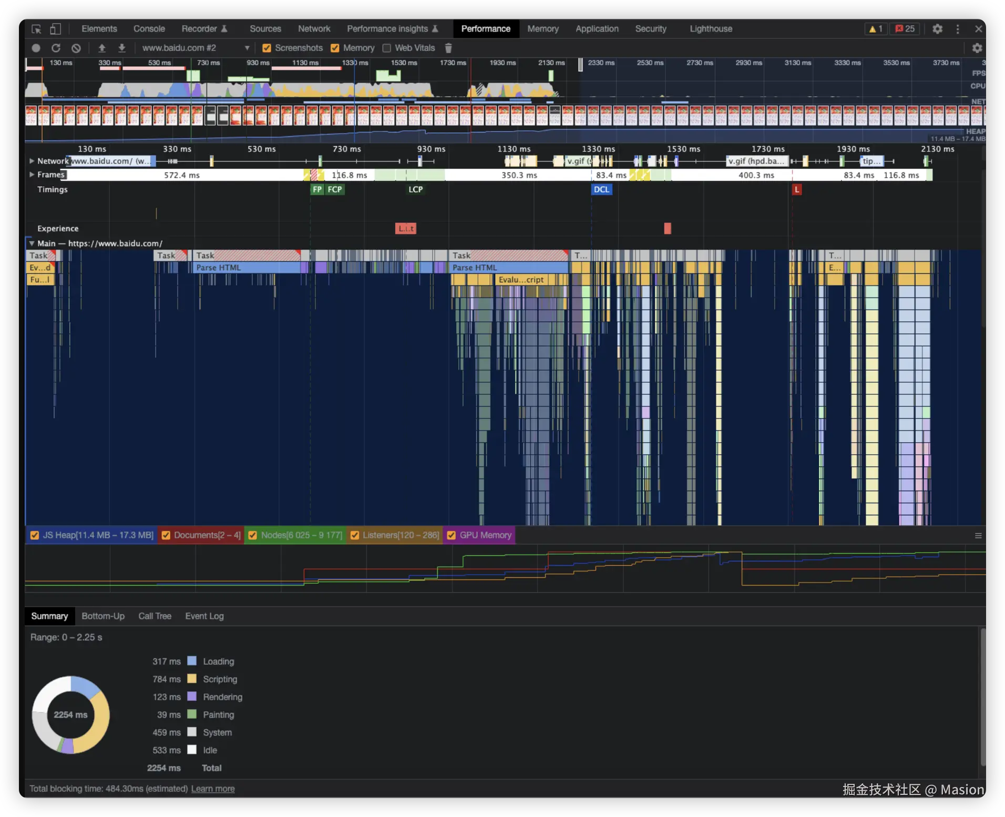Open the Memory tab
1005x817 pixels.
pyautogui.click(x=543, y=29)
